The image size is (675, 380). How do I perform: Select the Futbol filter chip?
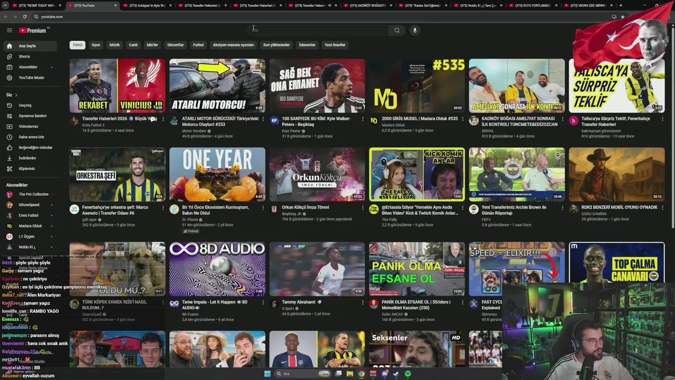[198, 45]
